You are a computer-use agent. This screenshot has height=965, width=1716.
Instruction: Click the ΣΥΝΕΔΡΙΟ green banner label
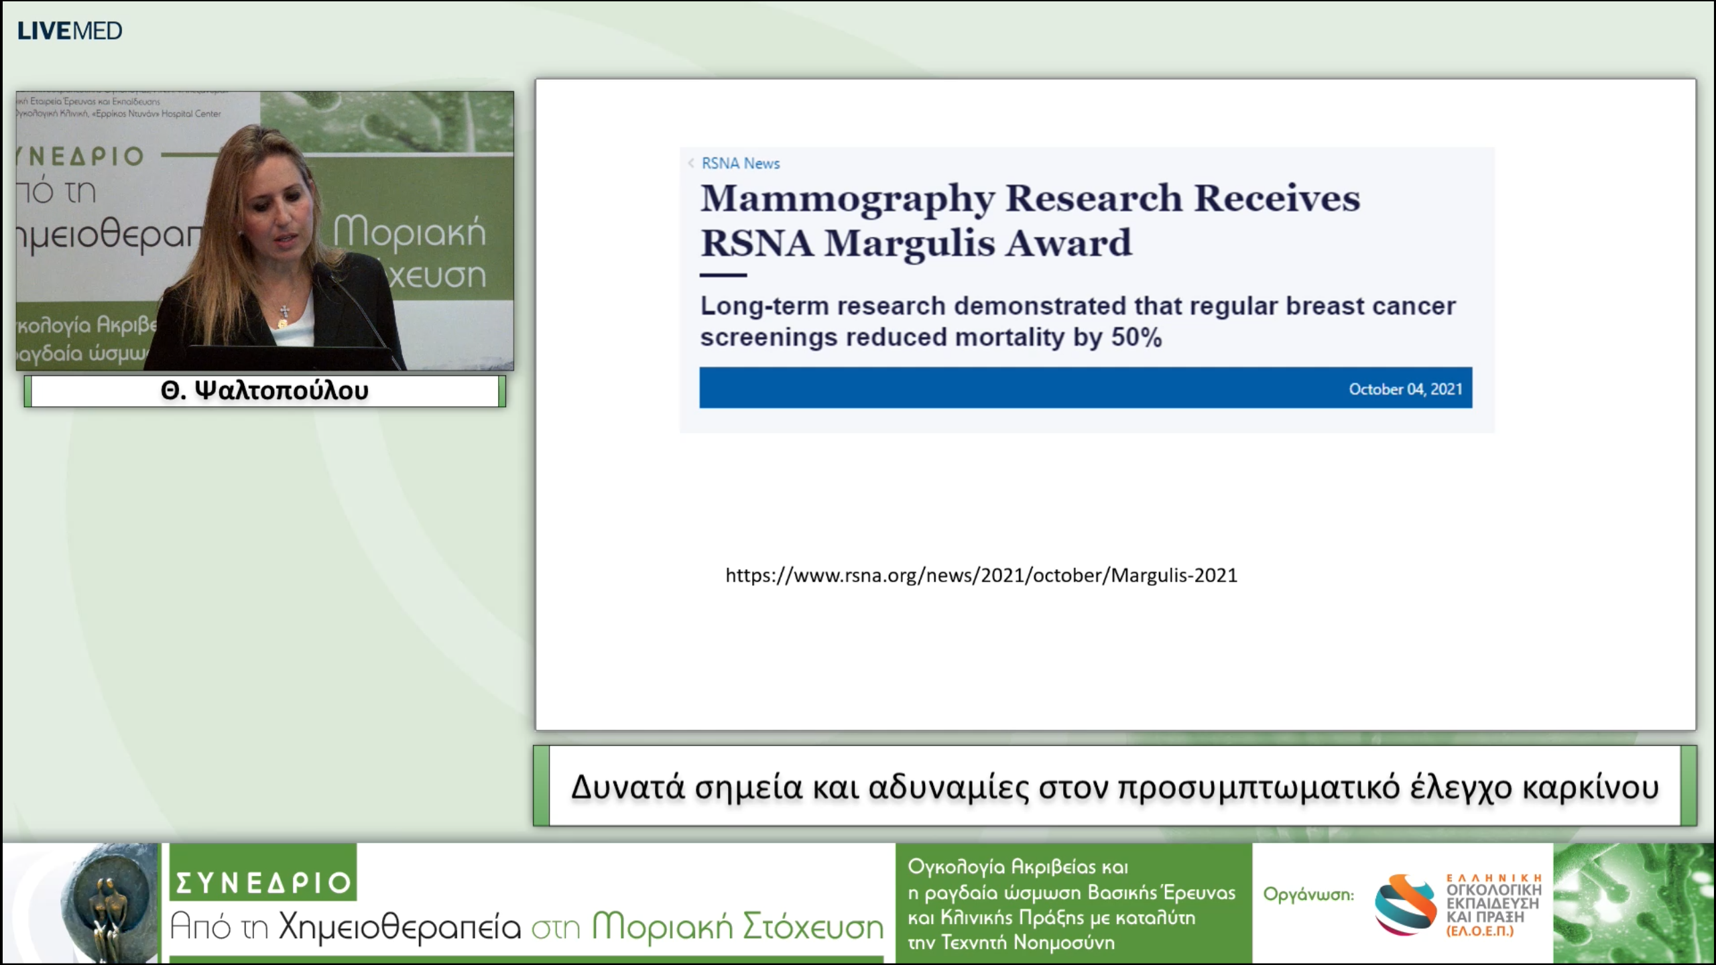point(263,881)
